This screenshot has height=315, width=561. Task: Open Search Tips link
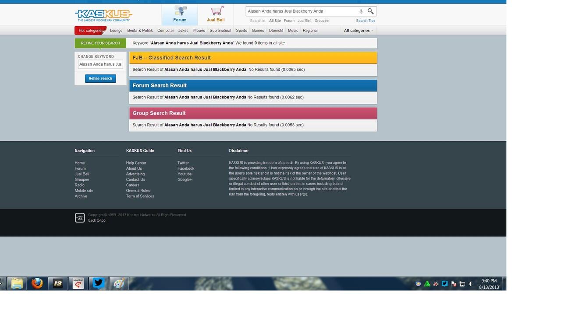tap(366, 21)
